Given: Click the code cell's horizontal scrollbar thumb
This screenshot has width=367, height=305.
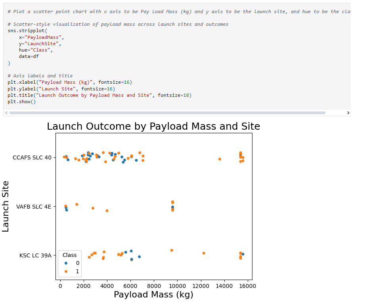Looking at the screenshot, I should 167,113.
